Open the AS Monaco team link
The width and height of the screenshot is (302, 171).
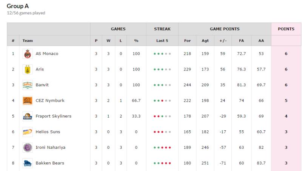pos(47,53)
